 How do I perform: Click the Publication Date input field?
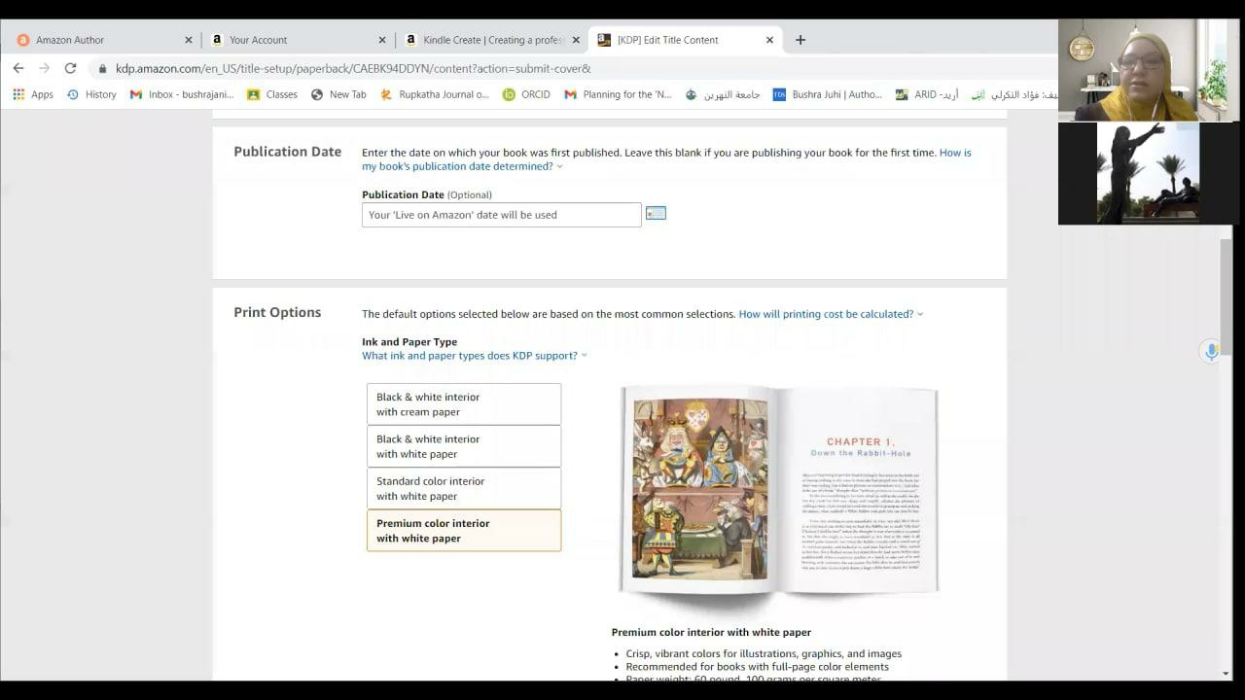pos(501,215)
